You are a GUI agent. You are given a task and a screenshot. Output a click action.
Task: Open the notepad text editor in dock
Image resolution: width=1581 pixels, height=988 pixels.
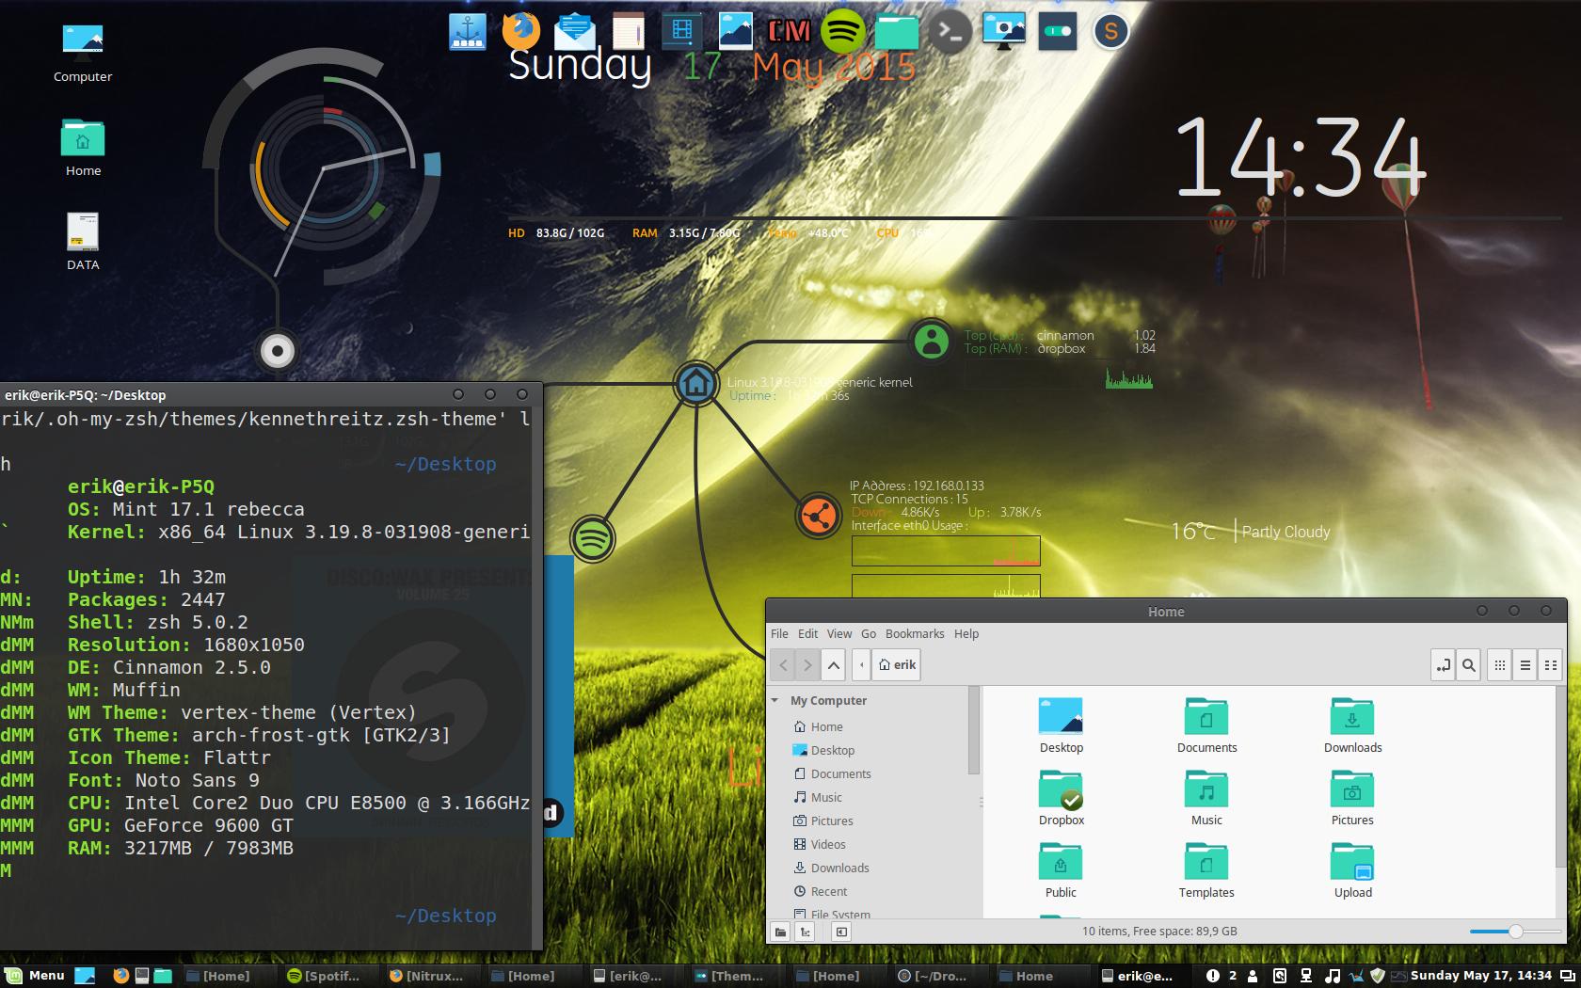click(x=628, y=31)
